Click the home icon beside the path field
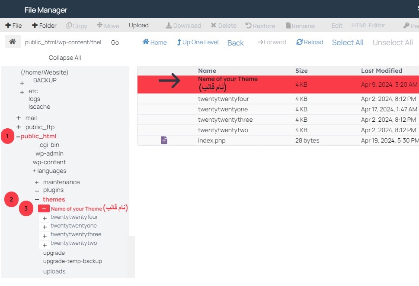 (13, 42)
